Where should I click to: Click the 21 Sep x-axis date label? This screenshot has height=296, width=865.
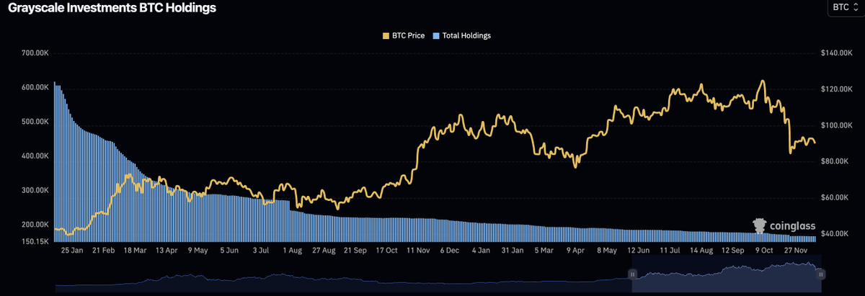(355, 251)
